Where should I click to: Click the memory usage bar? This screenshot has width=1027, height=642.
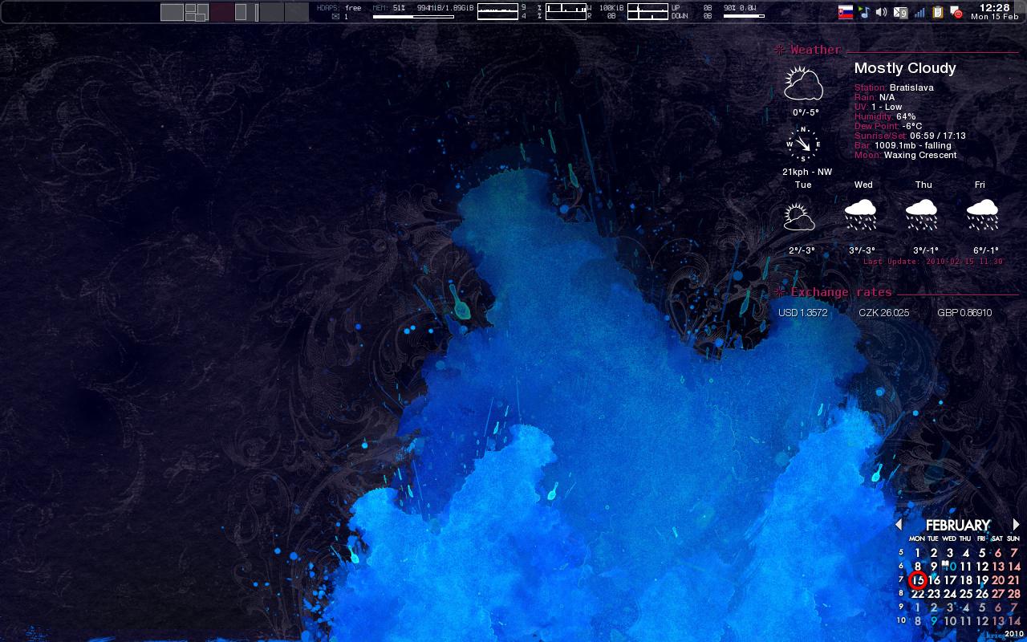tap(413, 16)
